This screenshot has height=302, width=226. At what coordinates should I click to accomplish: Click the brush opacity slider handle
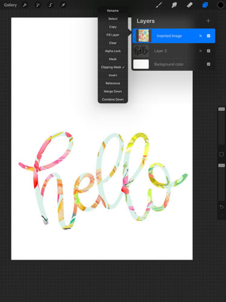[221, 165]
